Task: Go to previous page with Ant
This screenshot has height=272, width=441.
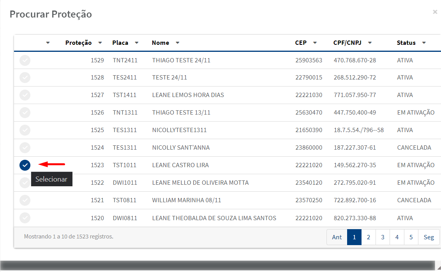Action: click(x=337, y=237)
